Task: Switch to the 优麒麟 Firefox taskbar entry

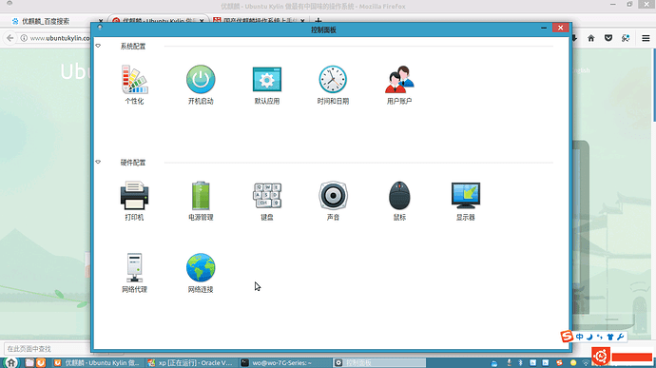Action: [x=98, y=363]
